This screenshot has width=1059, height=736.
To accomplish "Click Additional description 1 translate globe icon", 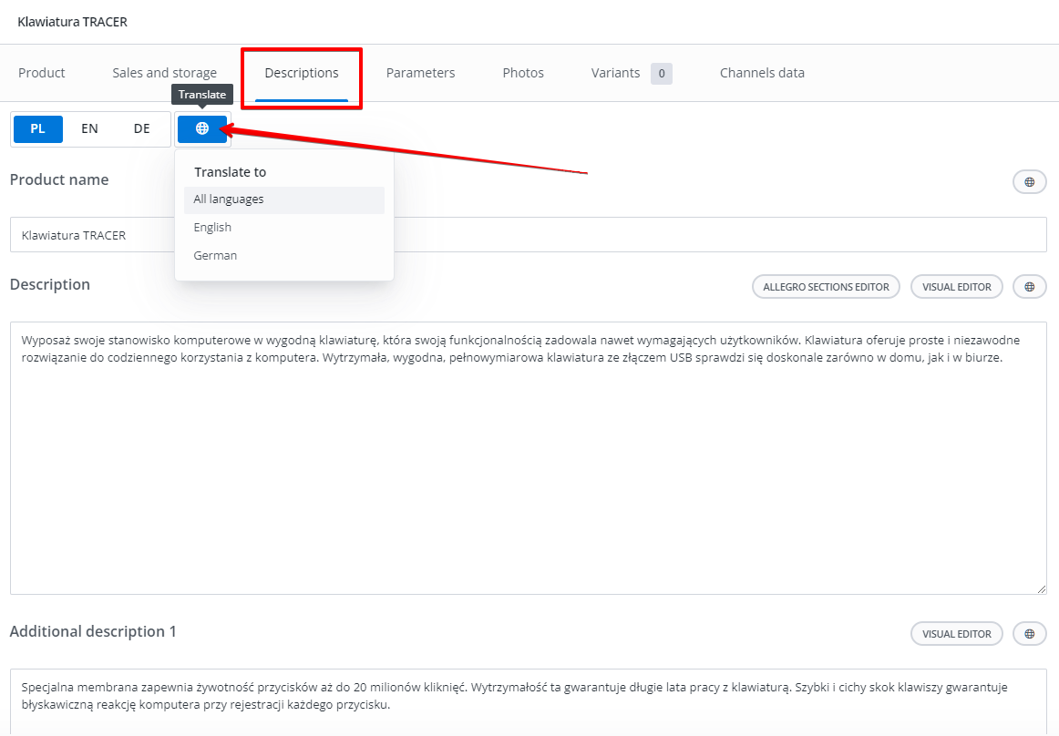I will point(1029,633).
